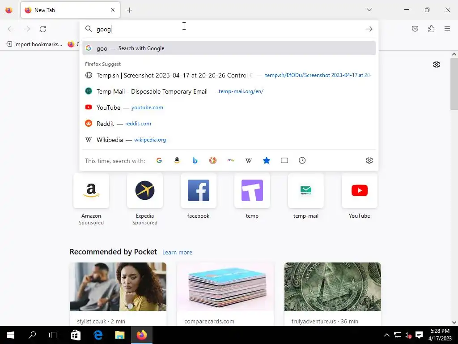Click the Firefox taskbar icon
Screen dimensions: 458x344
tap(142, 335)
